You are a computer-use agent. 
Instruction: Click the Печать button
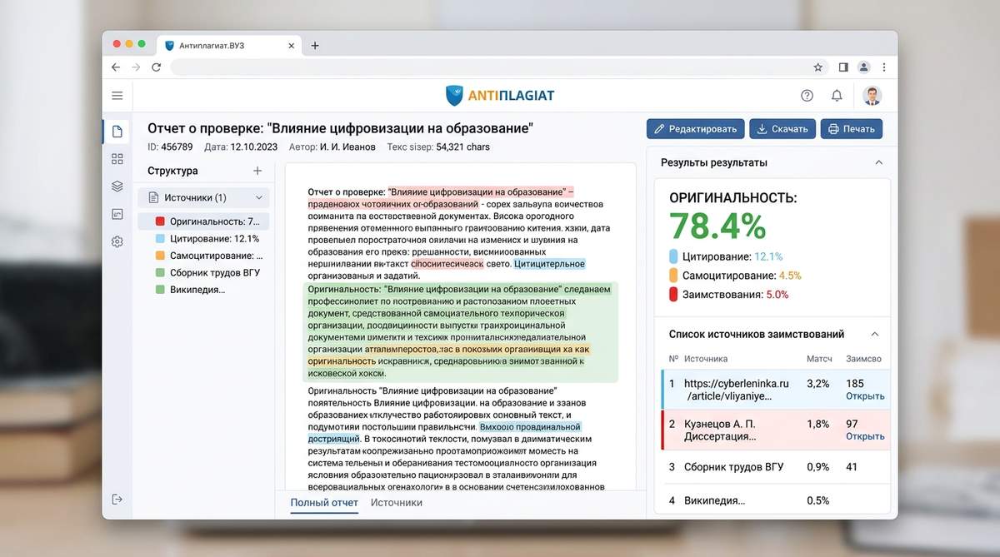(852, 129)
